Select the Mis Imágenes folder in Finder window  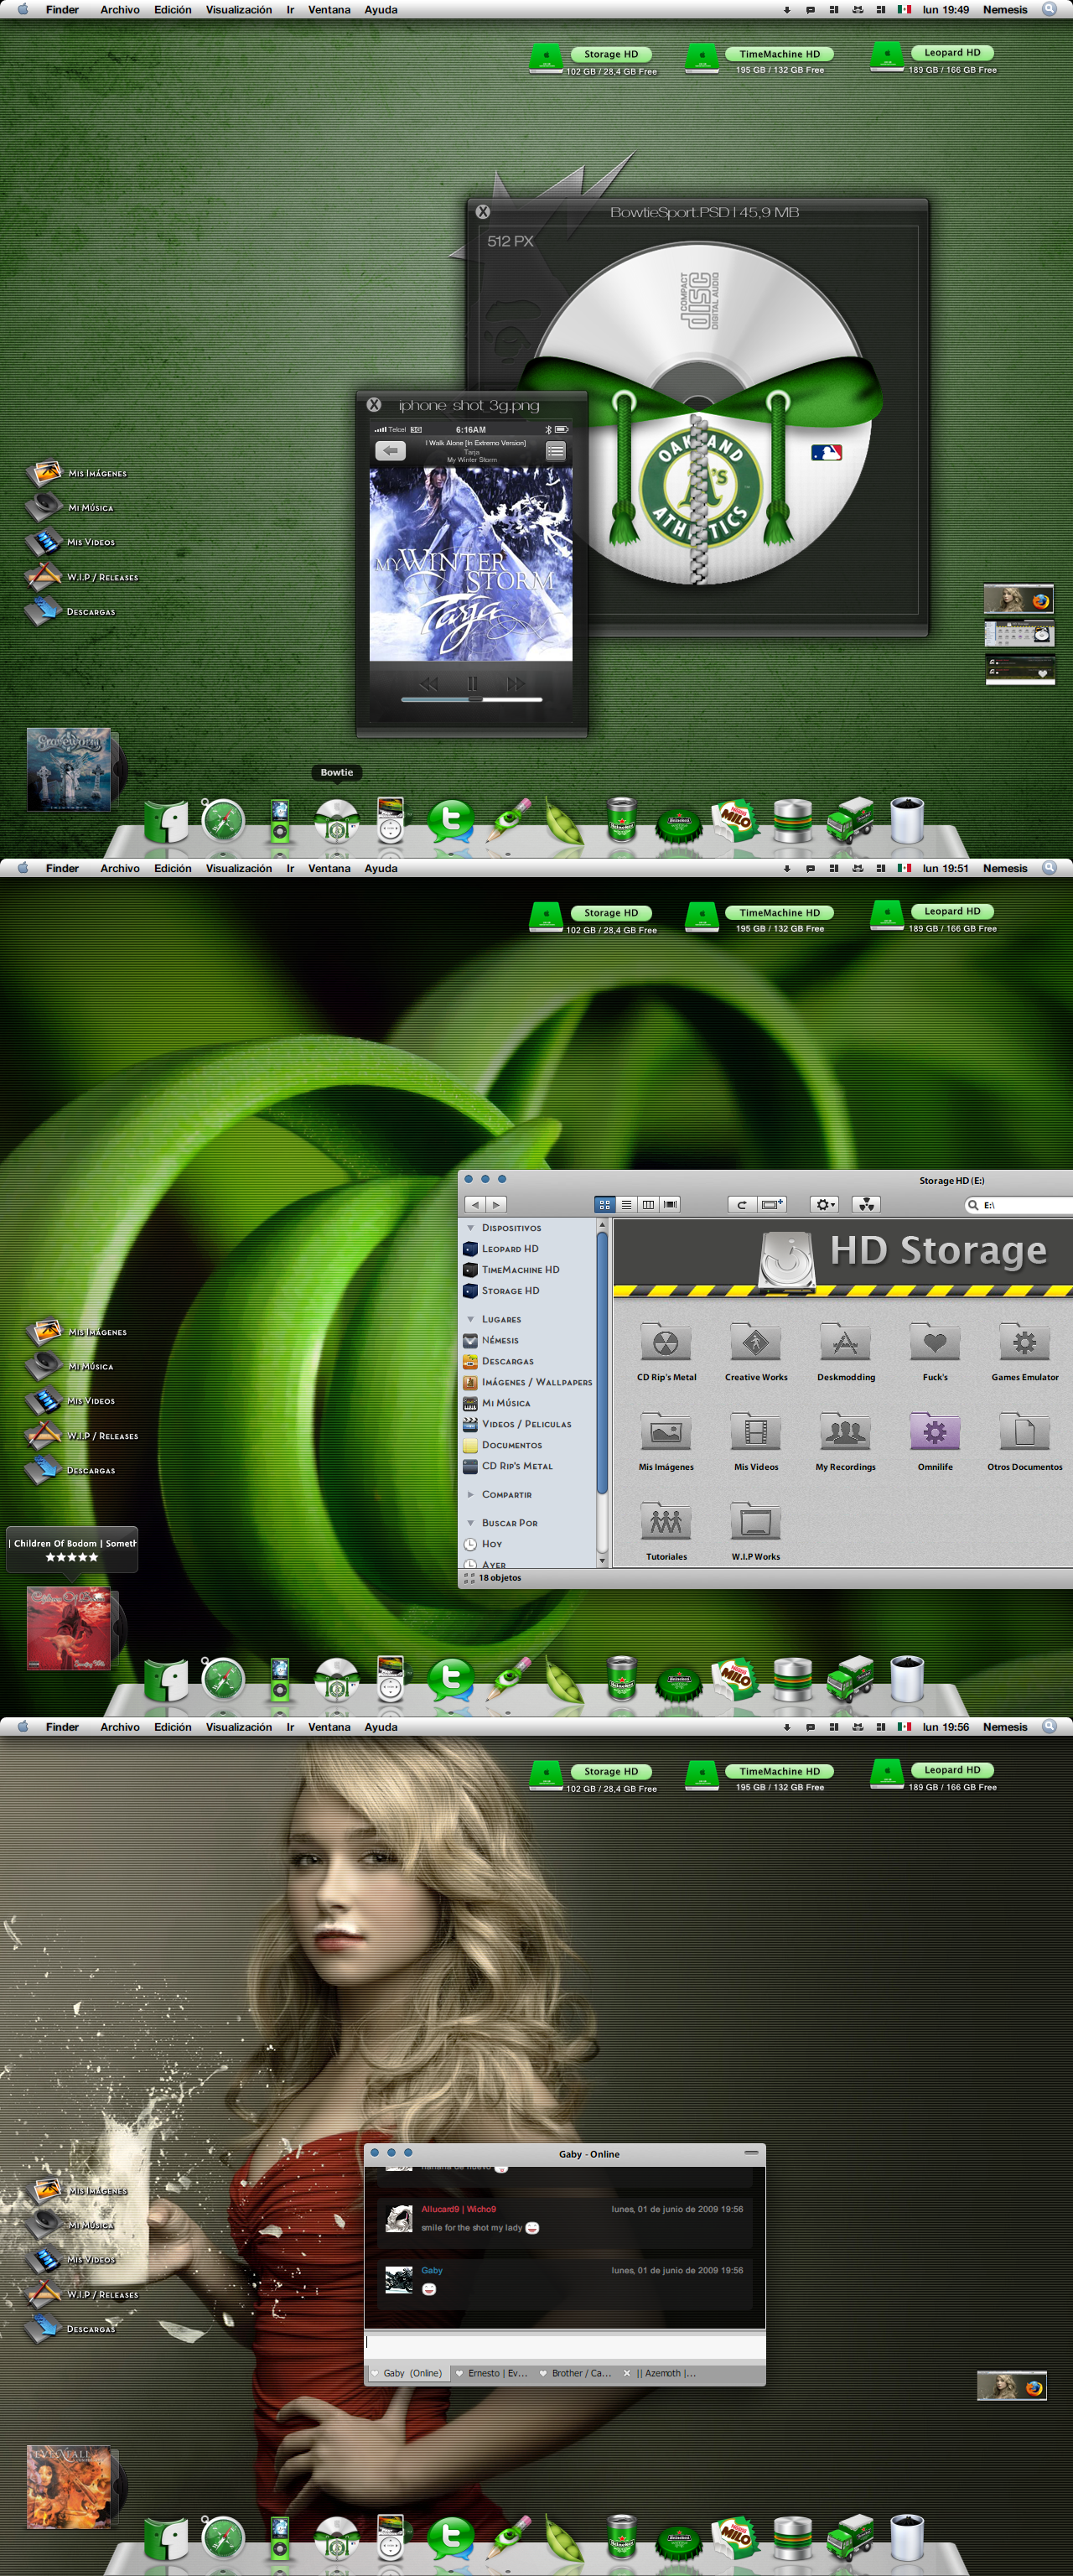pos(666,1432)
